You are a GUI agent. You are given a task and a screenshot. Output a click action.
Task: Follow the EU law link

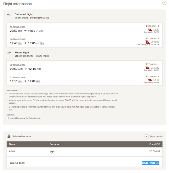(36, 100)
